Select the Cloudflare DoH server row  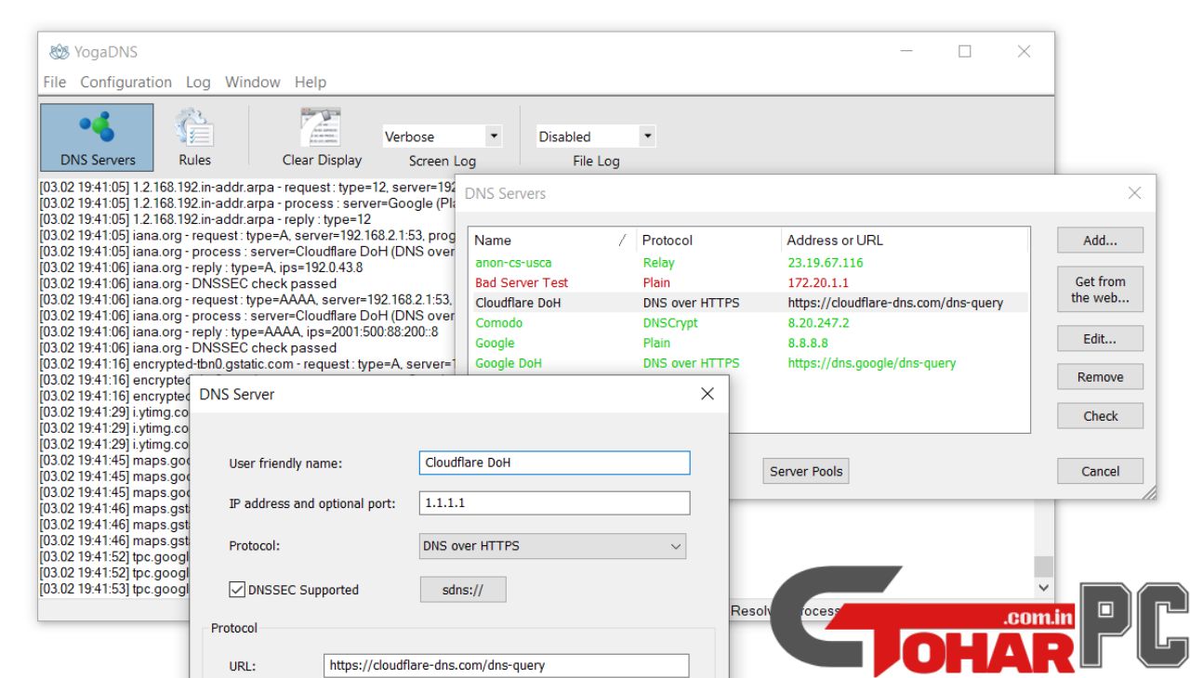click(x=748, y=303)
